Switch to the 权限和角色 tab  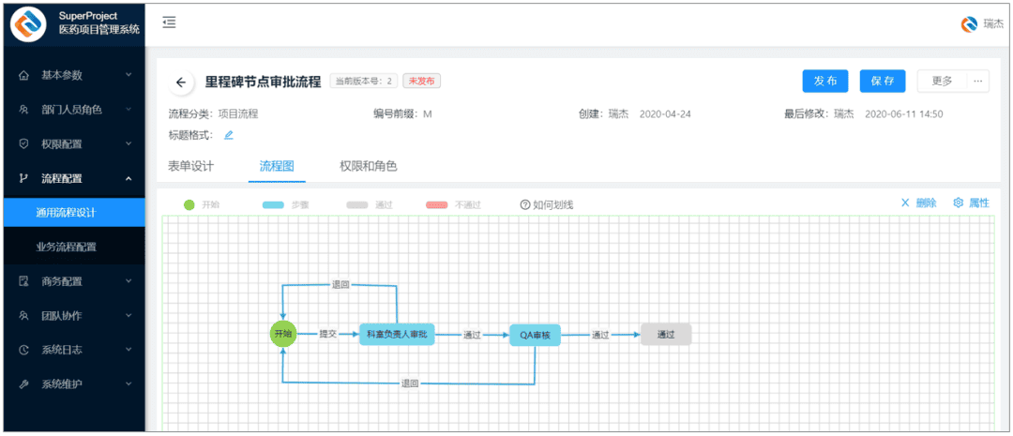[x=369, y=166]
